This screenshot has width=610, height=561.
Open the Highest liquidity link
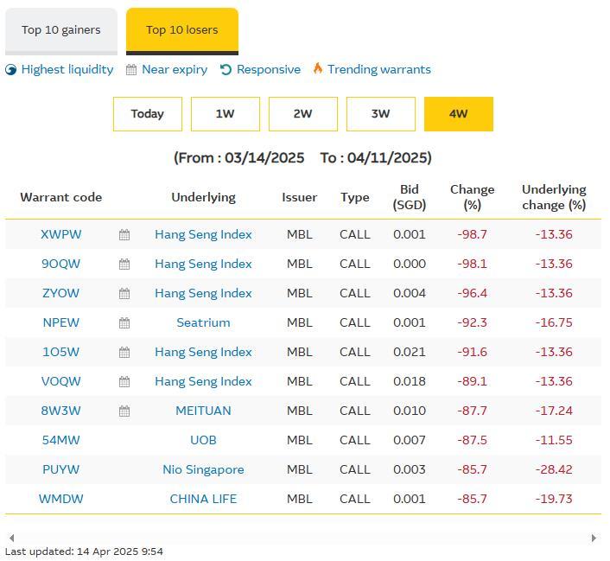[67, 70]
